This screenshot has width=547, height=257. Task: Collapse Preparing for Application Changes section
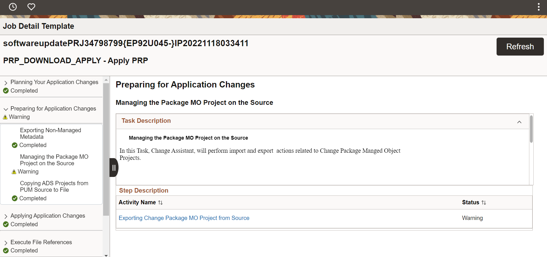6,109
